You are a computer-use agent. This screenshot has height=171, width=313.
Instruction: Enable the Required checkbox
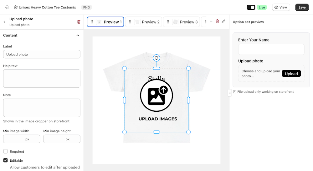click(5, 151)
